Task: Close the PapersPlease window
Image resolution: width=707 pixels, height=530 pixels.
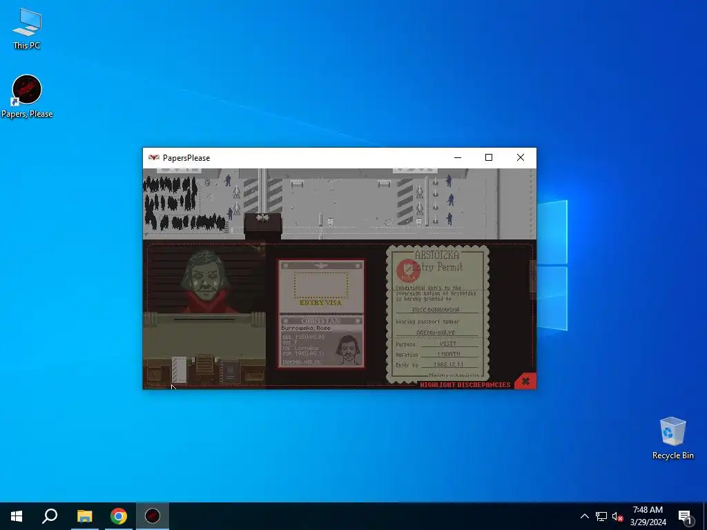Action: [x=521, y=158]
